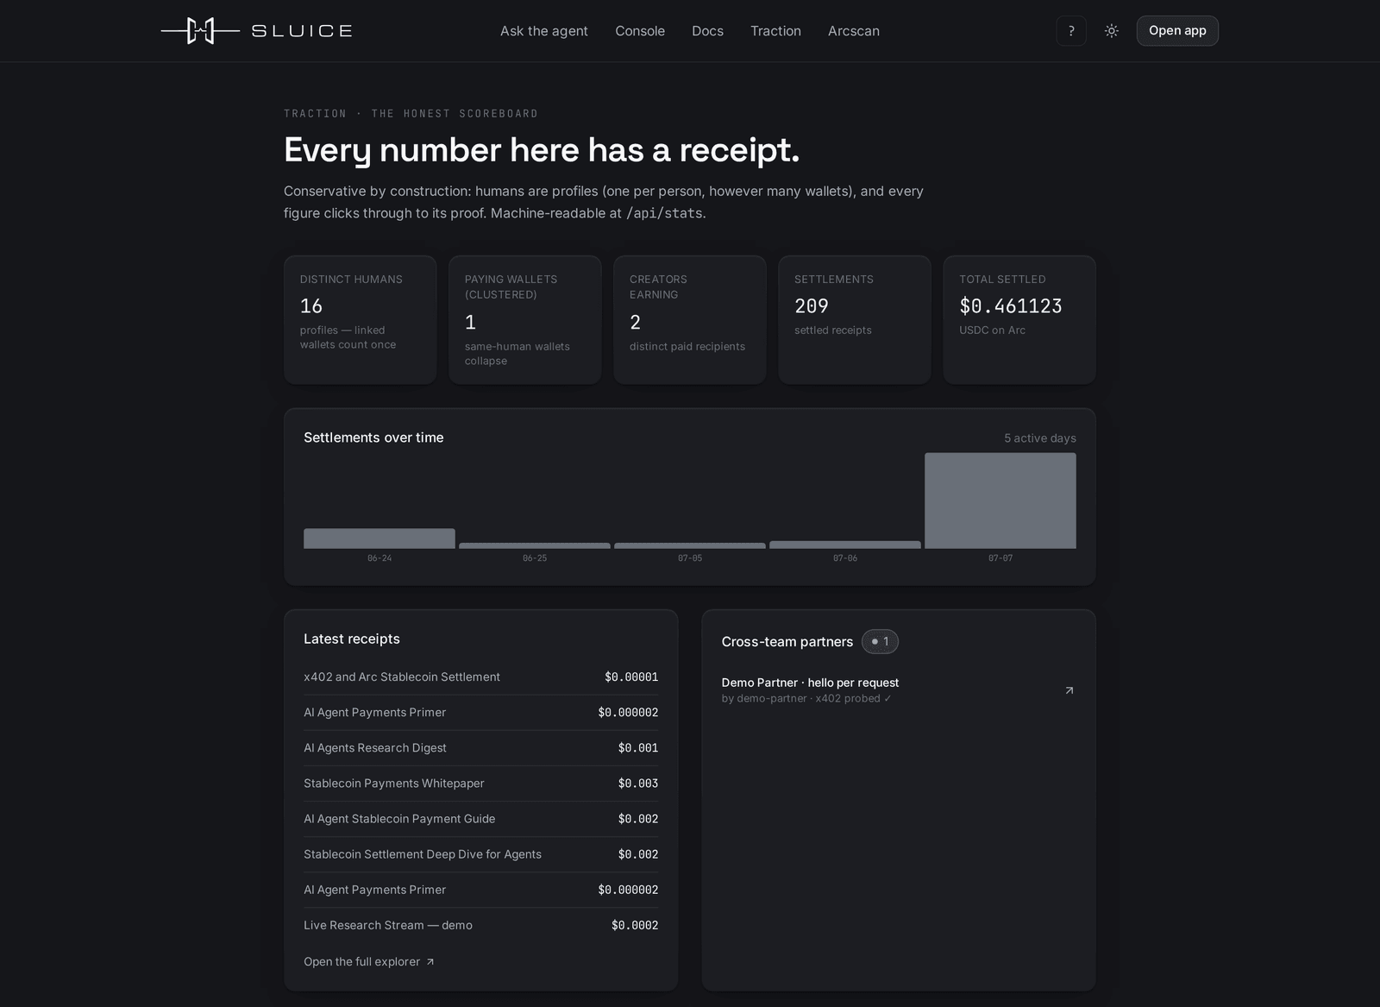Click the SLUICE wordmark
The width and height of the screenshot is (1380, 1007).
coord(302,31)
